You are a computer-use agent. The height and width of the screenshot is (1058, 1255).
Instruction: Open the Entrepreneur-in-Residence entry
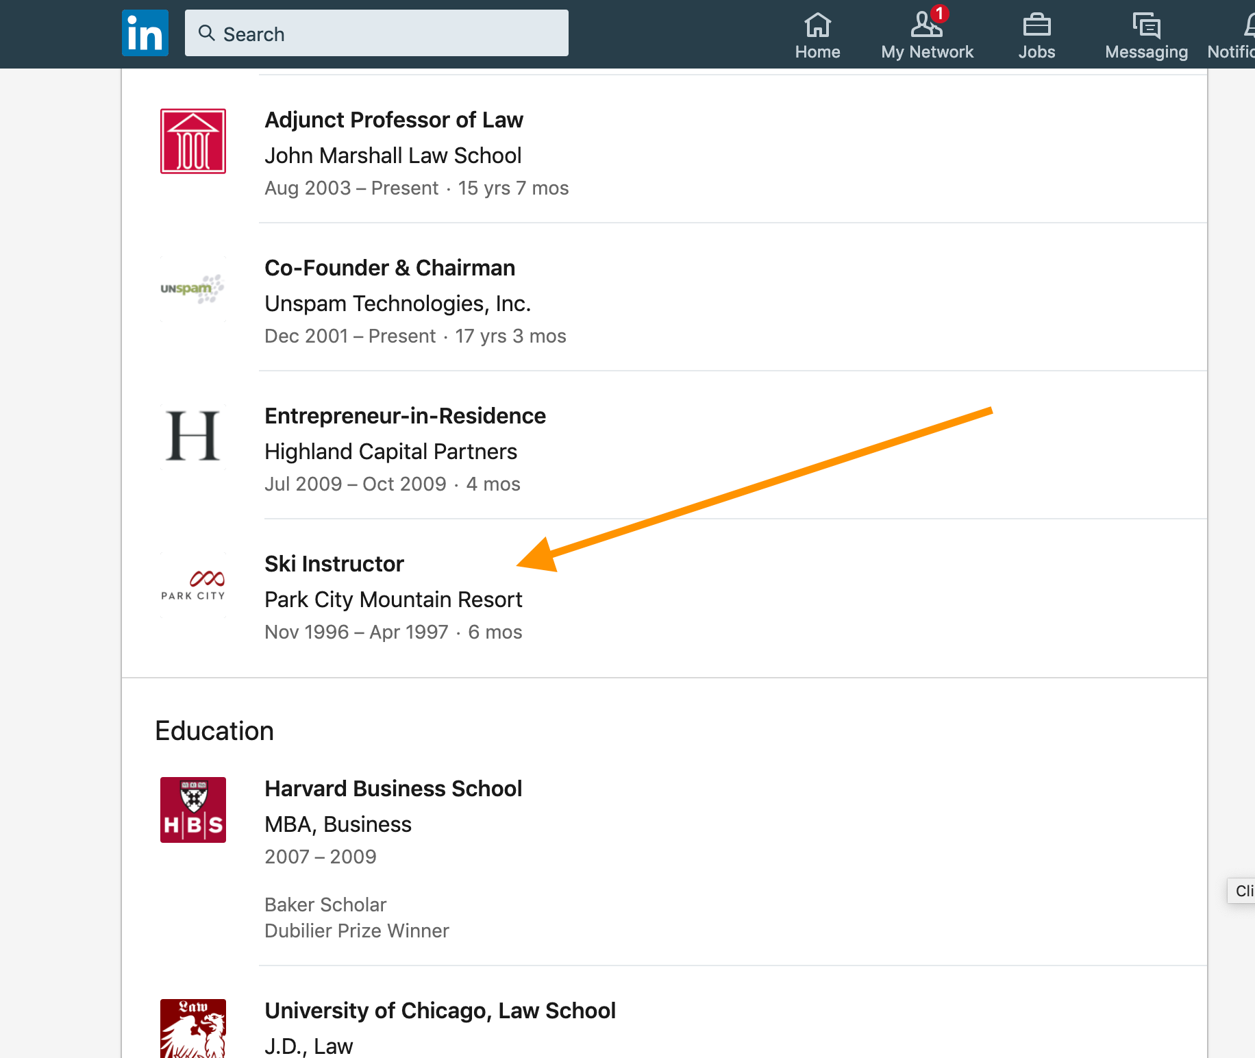tap(405, 416)
